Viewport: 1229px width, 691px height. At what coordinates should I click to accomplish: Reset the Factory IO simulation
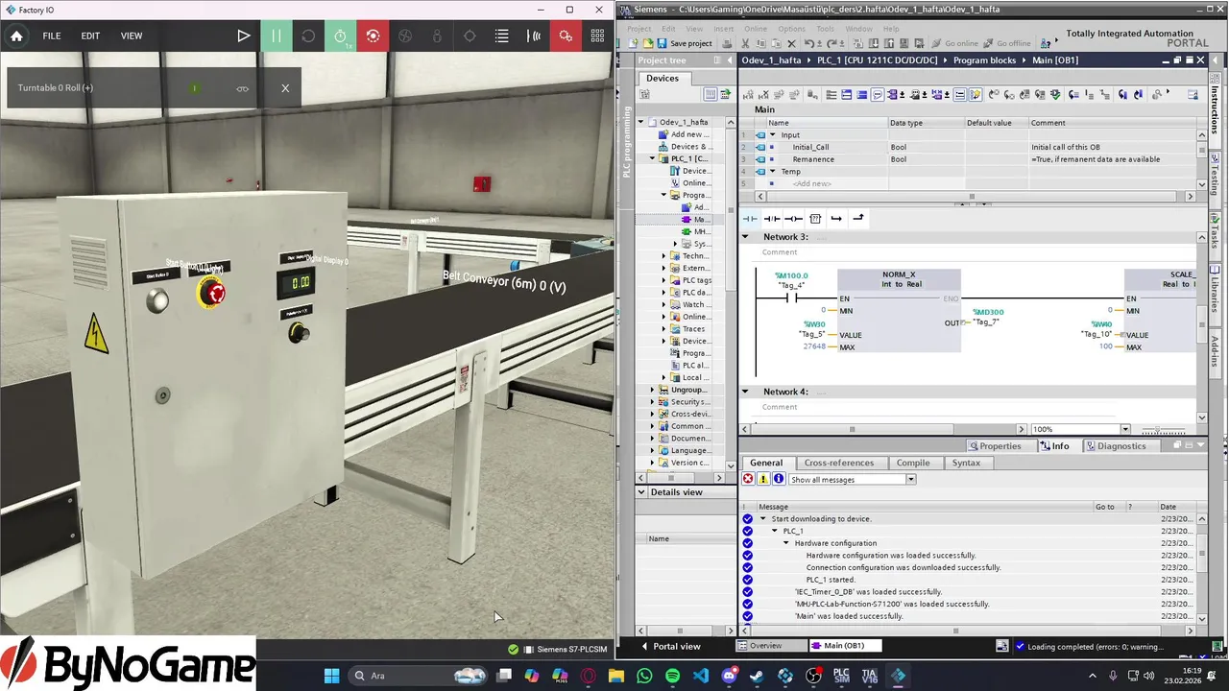(x=308, y=36)
